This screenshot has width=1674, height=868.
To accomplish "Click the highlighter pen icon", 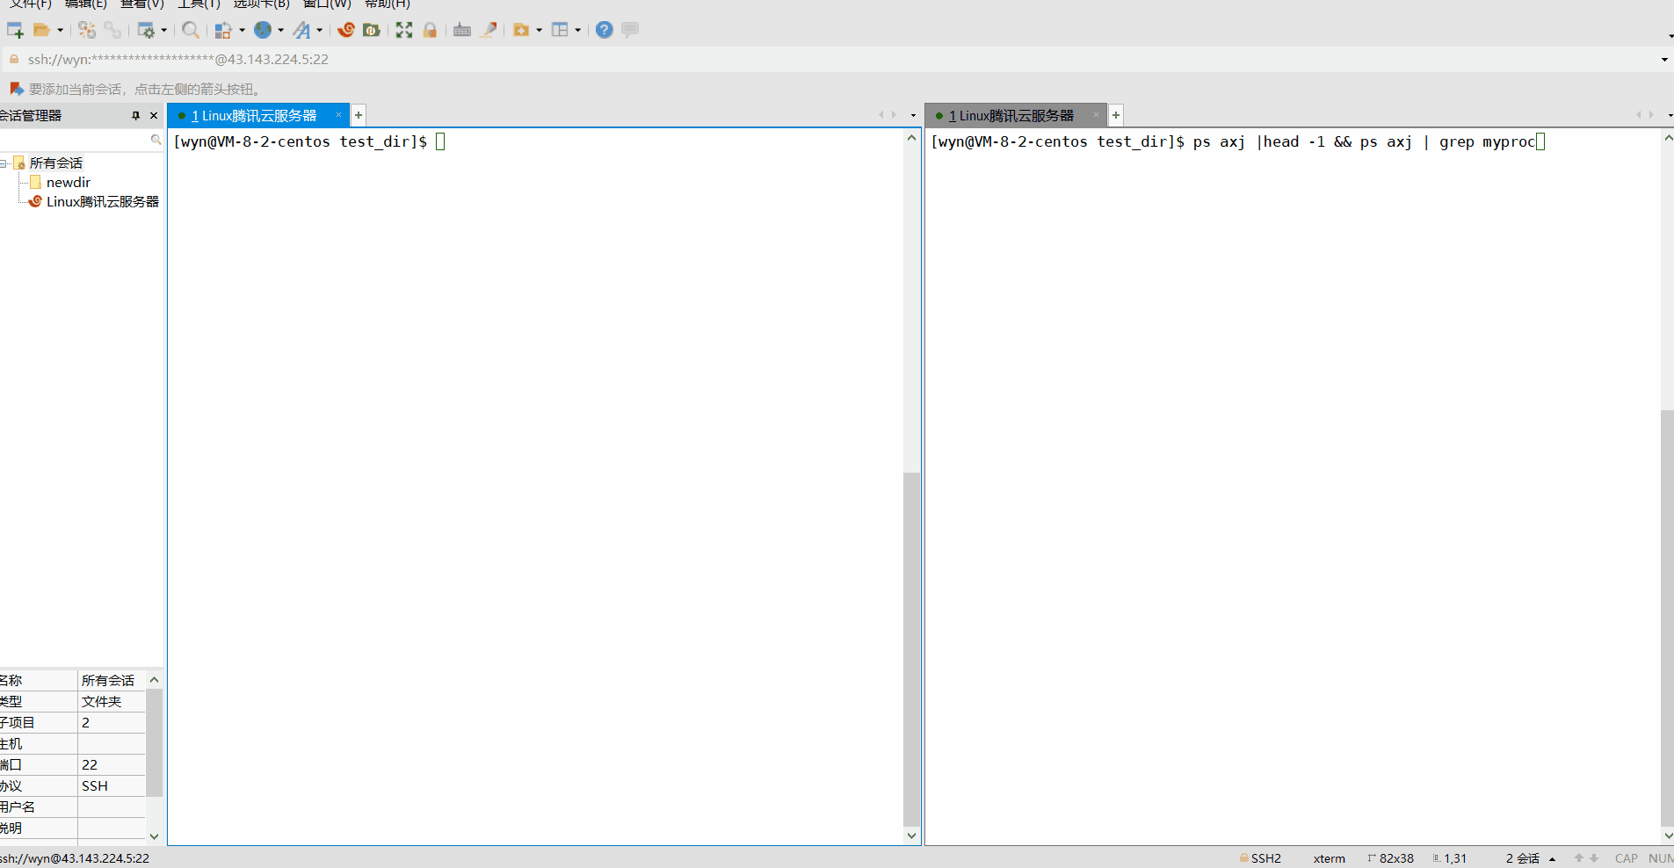I will point(489,30).
